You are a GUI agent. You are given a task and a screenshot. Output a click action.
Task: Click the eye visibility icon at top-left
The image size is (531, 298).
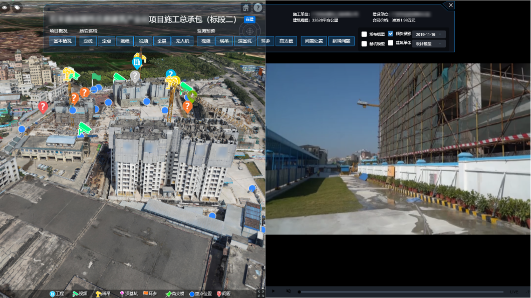coord(5,7)
